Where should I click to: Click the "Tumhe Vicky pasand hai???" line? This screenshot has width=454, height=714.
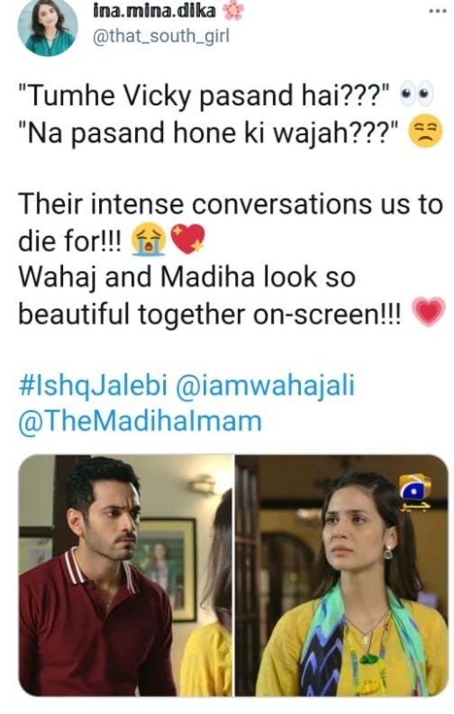coord(204,96)
